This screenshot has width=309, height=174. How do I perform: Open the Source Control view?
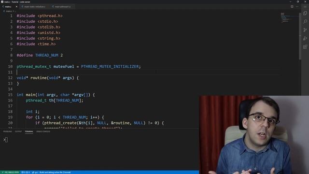tap(305, 30)
